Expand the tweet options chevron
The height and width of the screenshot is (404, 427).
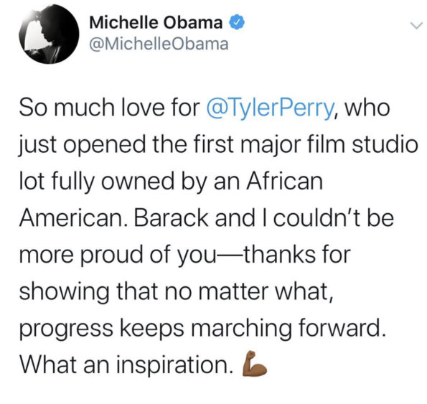pyautogui.click(x=416, y=26)
